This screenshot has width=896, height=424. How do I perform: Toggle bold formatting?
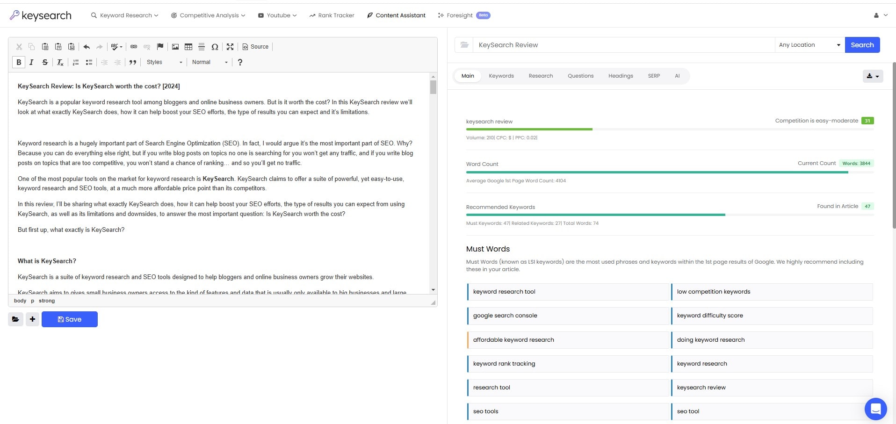(19, 62)
